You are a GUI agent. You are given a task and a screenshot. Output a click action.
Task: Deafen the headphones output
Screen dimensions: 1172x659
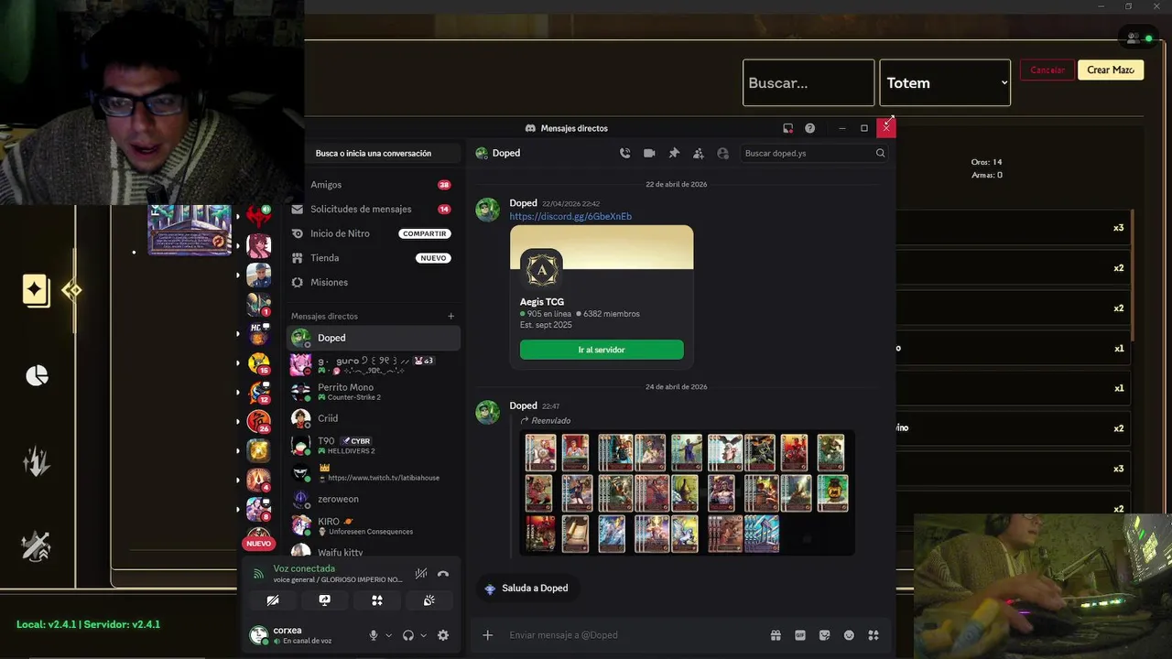[408, 635]
